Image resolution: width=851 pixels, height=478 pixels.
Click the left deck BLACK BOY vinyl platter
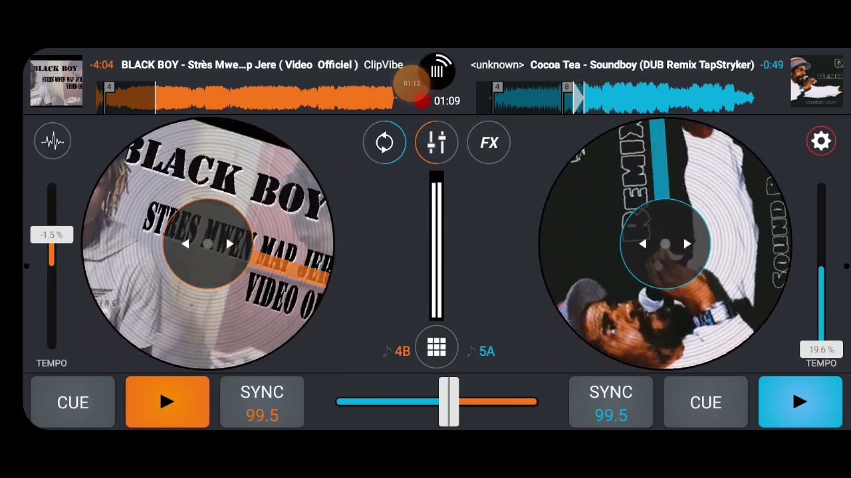(x=207, y=244)
